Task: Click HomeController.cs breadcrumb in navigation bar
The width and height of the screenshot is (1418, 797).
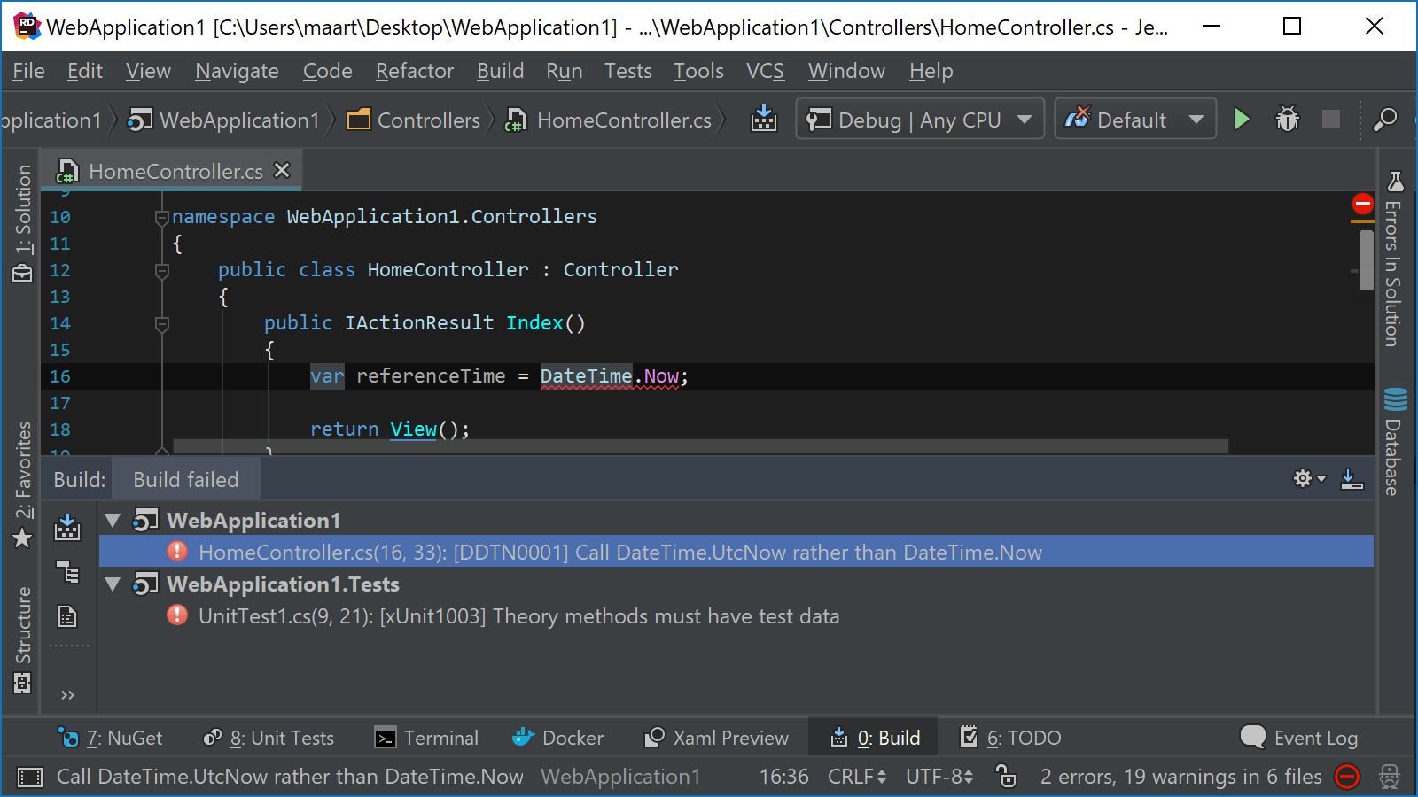Action: pyautogui.click(x=608, y=120)
